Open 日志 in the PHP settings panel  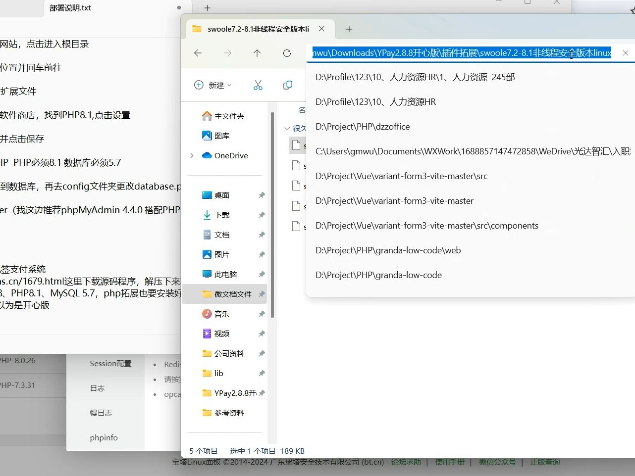tap(98, 388)
